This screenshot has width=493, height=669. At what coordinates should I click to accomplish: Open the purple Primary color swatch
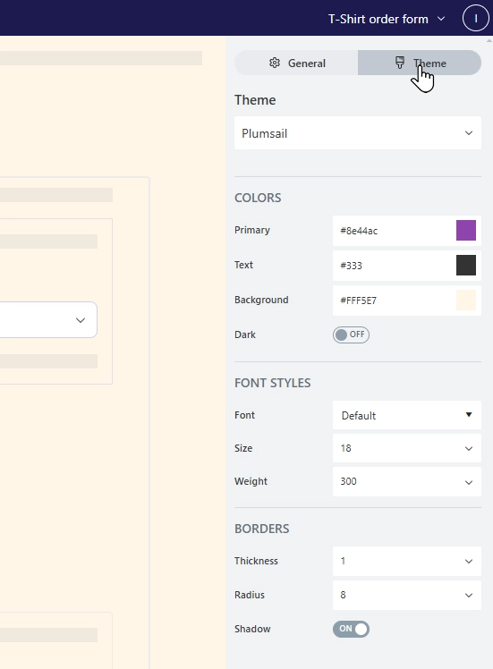point(465,231)
